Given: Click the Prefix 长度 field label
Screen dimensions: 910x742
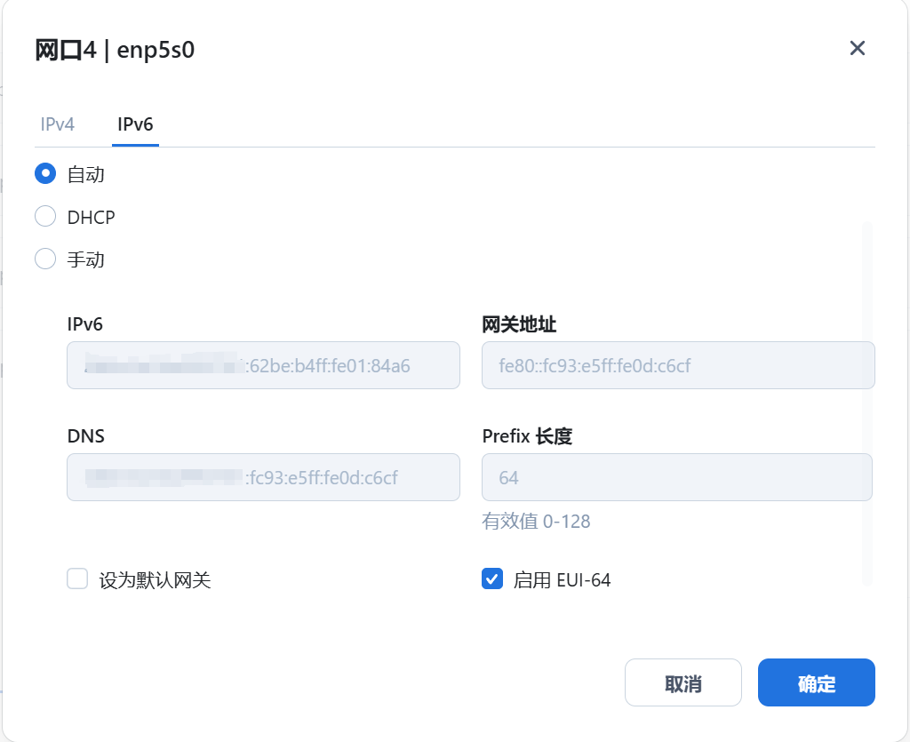Looking at the screenshot, I should tap(527, 436).
